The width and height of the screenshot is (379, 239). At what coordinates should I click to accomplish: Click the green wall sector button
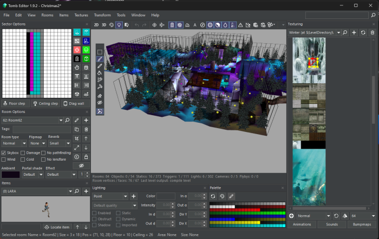[86, 58]
